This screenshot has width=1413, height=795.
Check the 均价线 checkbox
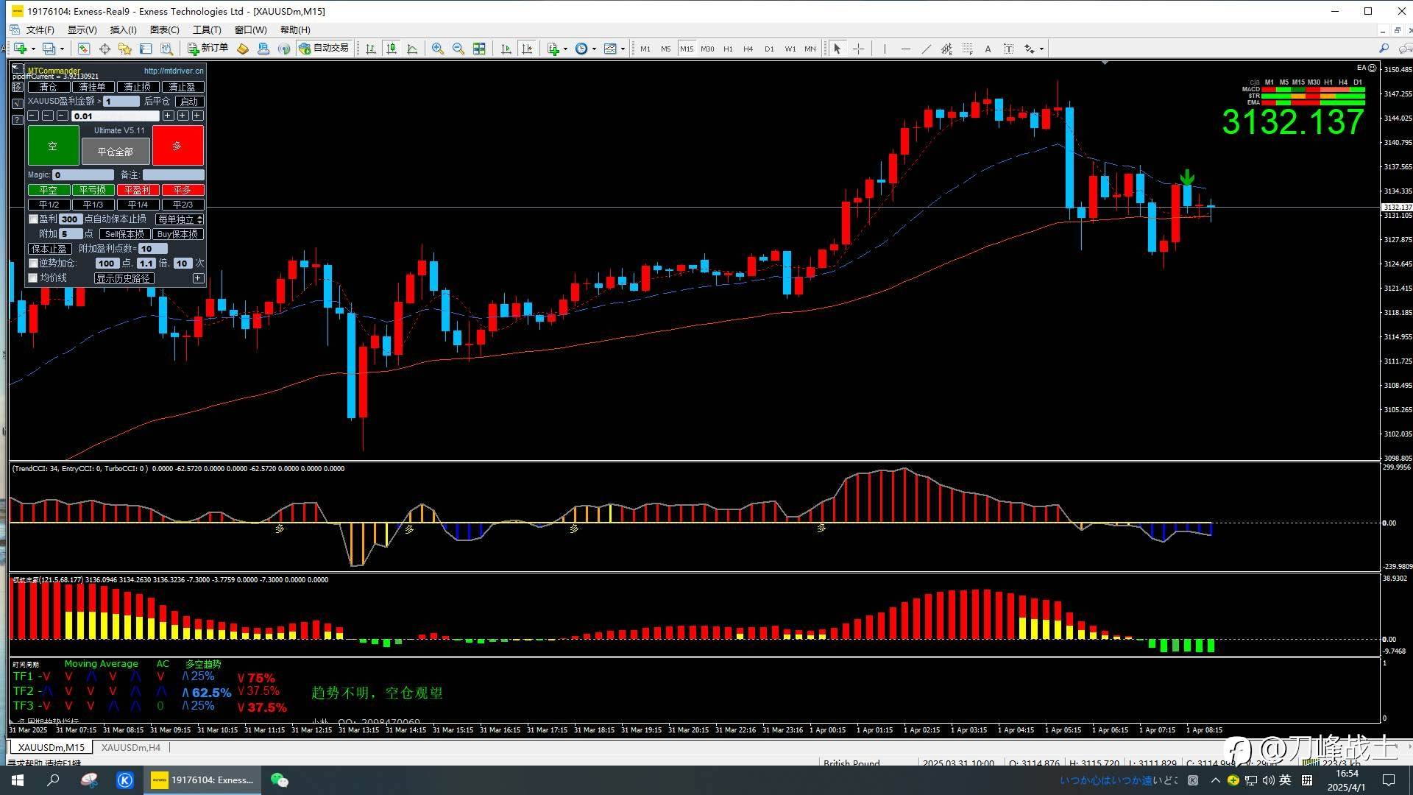click(x=33, y=278)
